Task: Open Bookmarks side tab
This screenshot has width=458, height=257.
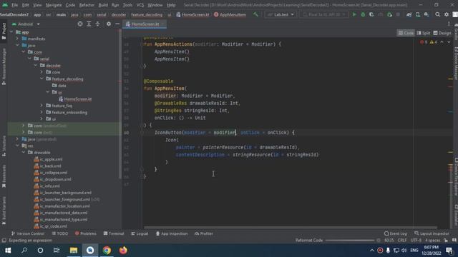Action: point(4,176)
